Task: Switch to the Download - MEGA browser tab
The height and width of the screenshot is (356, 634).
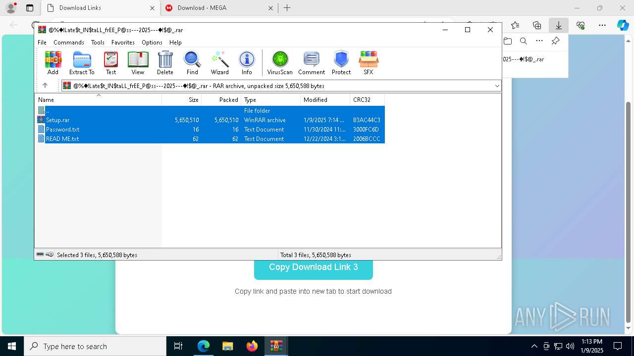Action: 219,8
